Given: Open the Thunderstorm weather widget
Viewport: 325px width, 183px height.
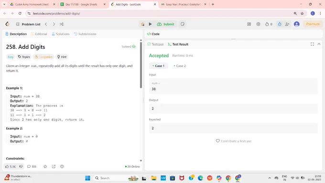Looking at the screenshot, I should tap(18, 178).
